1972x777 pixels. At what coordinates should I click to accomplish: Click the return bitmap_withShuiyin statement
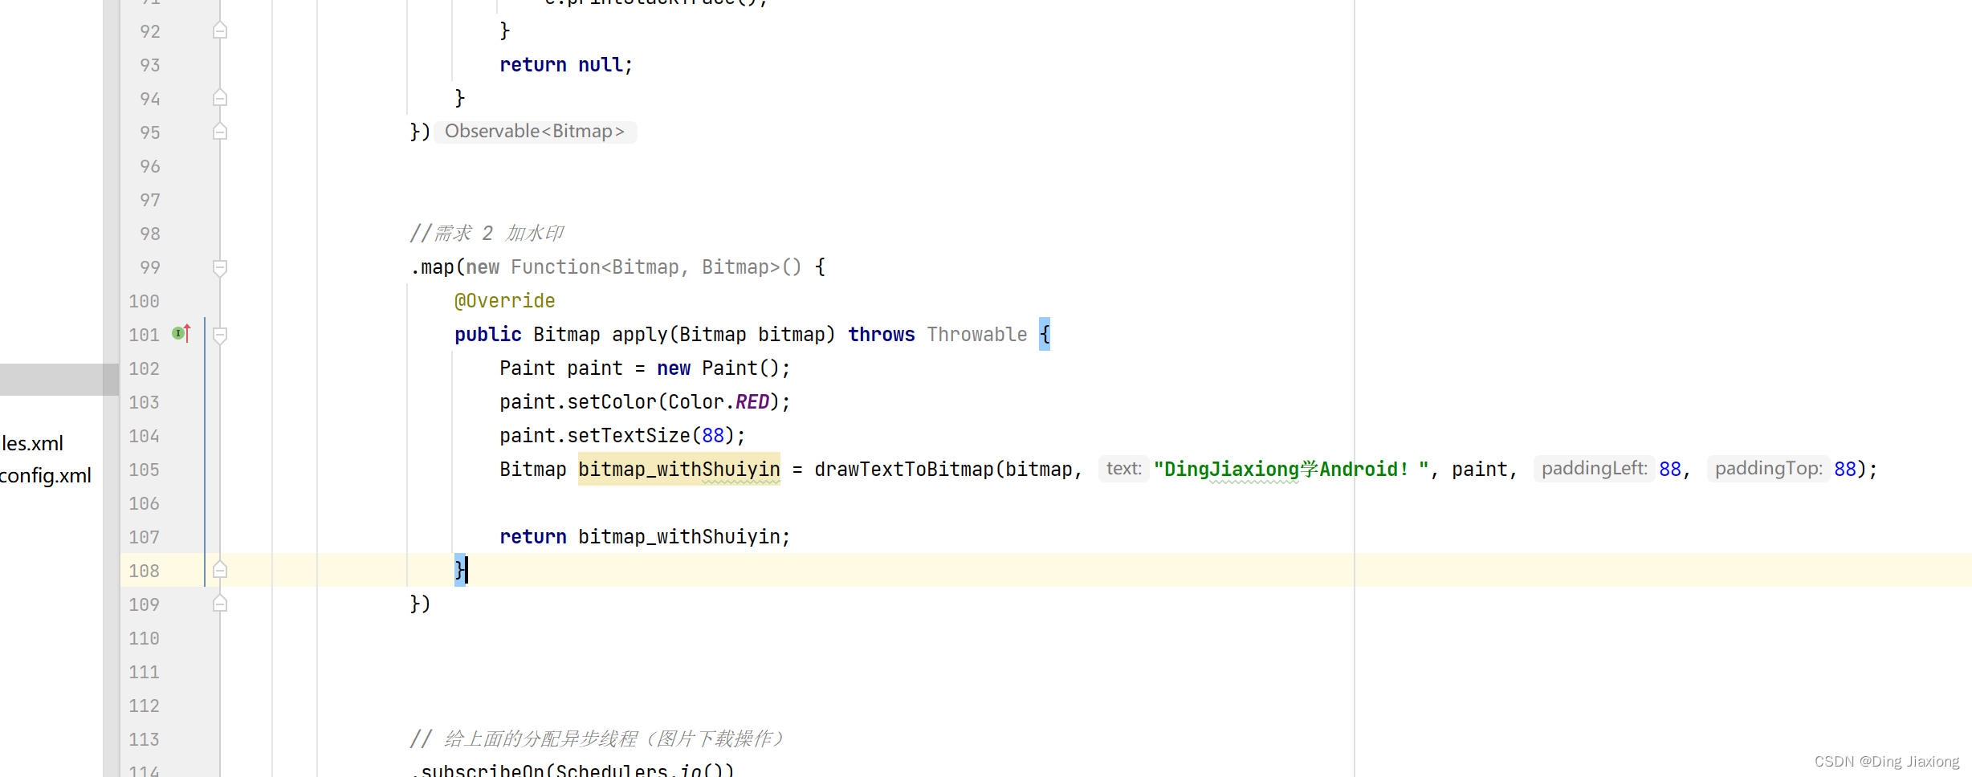pyautogui.click(x=645, y=537)
